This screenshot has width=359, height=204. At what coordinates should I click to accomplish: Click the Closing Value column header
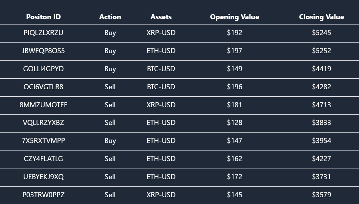[321, 17]
